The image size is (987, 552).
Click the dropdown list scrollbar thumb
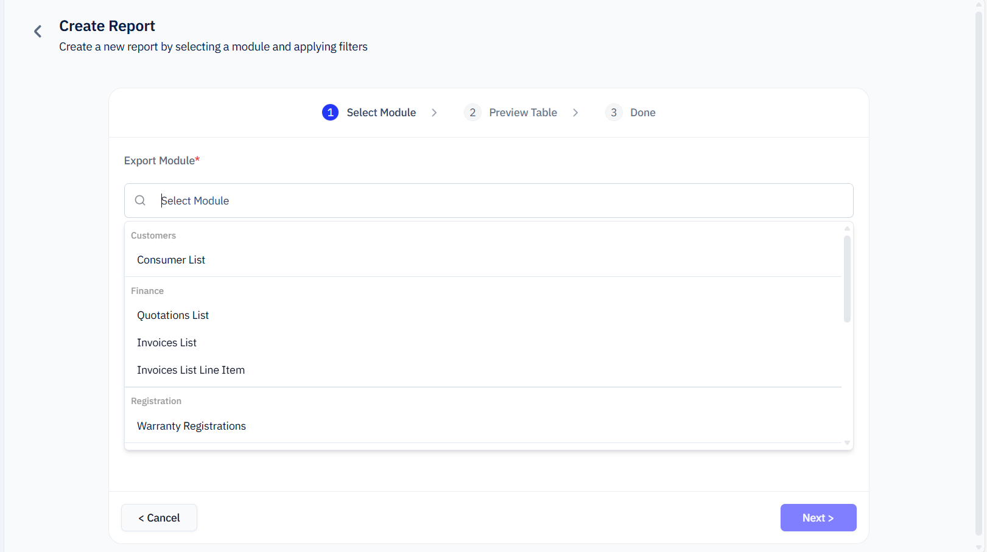(847, 279)
